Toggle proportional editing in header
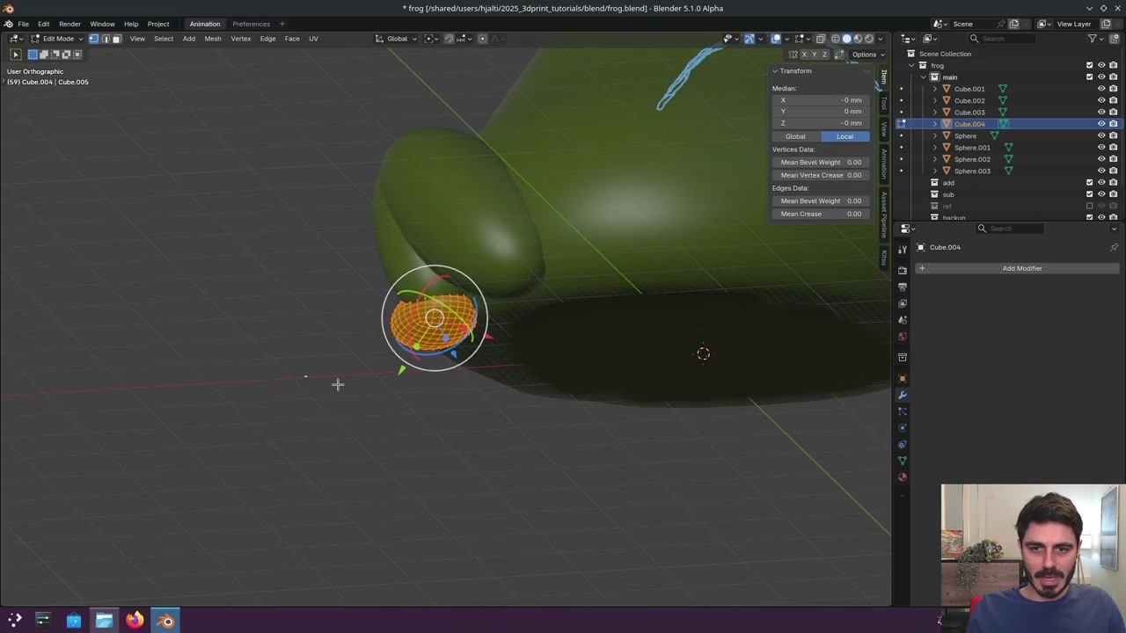The image size is (1126, 633). pos(482,39)
